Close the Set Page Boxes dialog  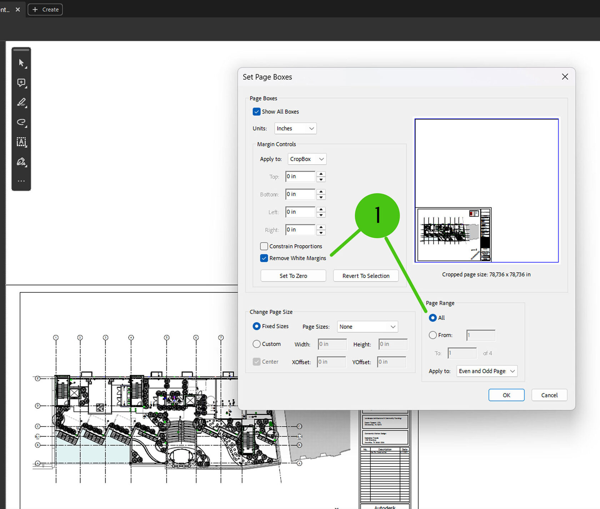(565, 77)
